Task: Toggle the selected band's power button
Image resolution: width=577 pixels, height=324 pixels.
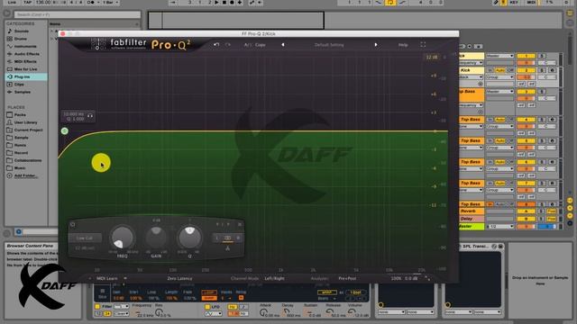Action: (73, 224)
